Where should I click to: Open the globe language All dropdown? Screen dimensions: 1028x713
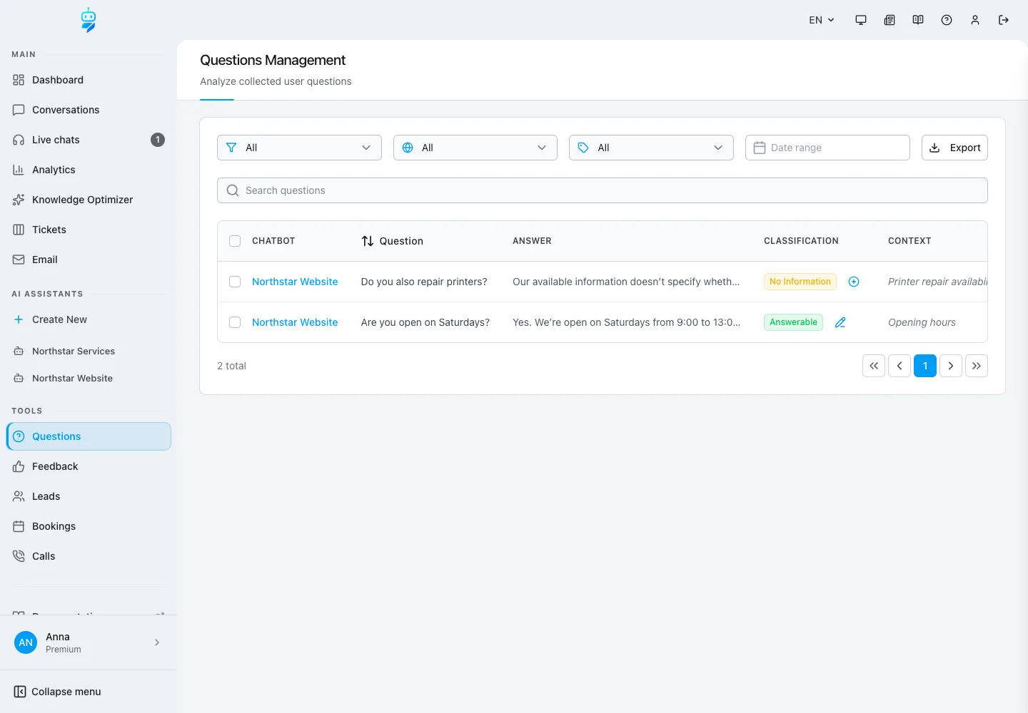pyautogui.click(x=475, y=148)
